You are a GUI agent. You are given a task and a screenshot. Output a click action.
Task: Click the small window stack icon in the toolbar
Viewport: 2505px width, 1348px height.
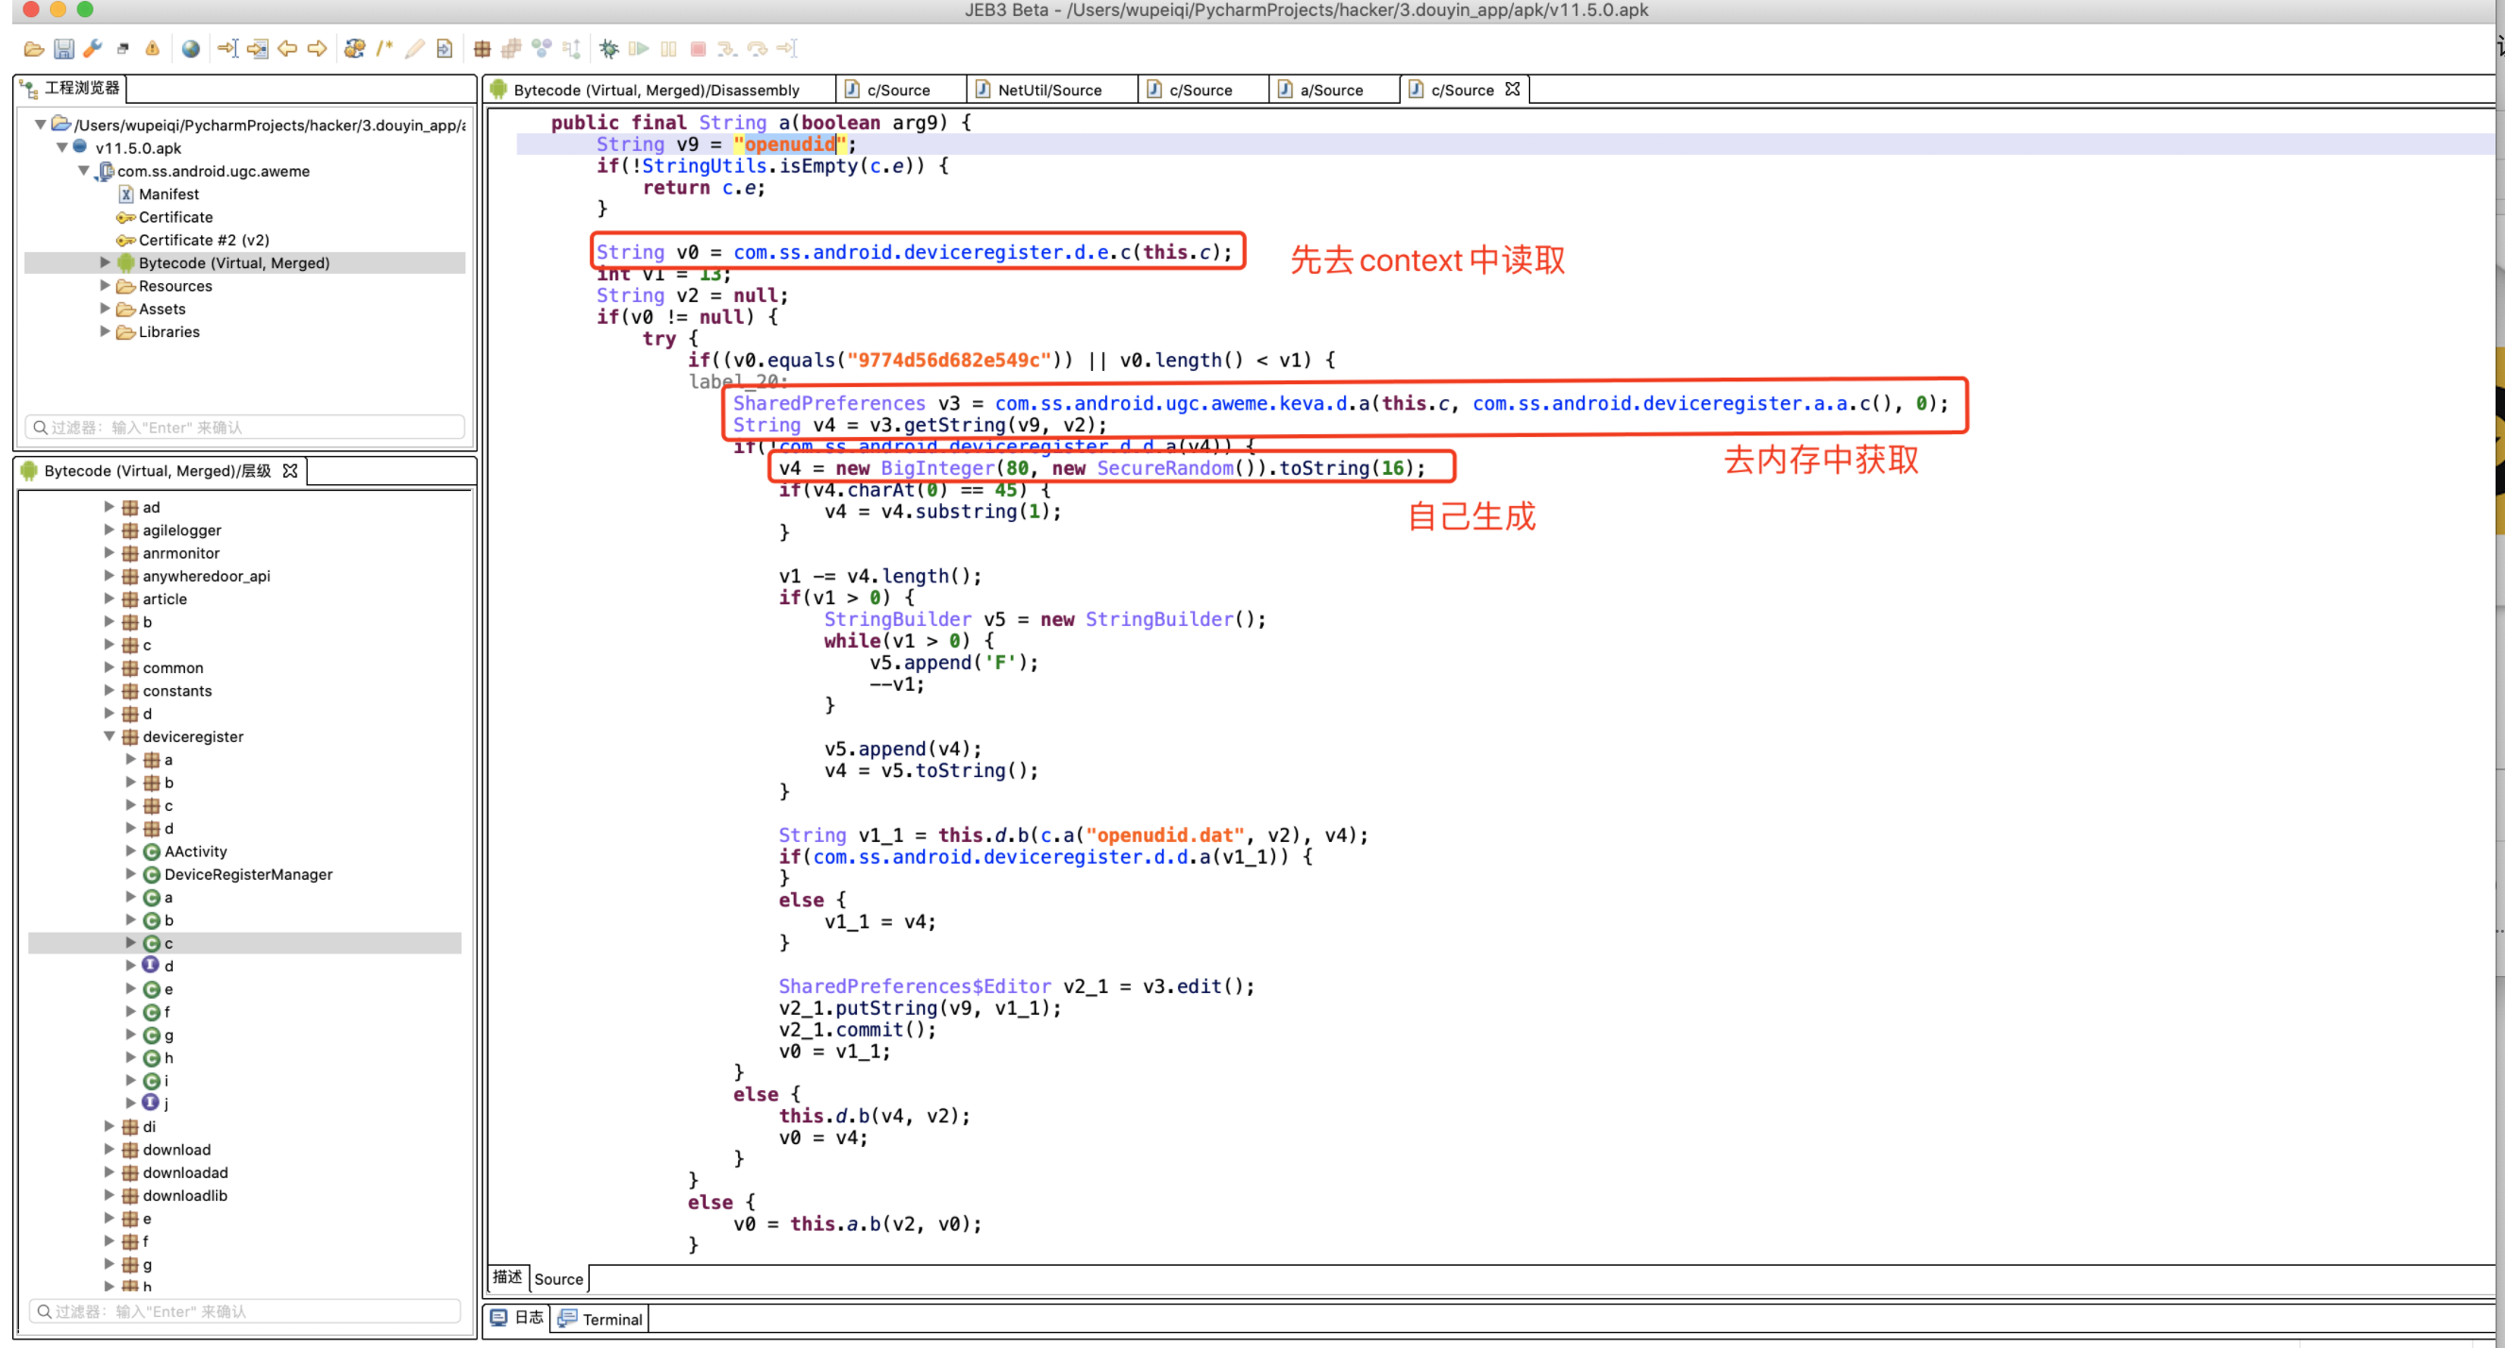click(x=123, y=49)
